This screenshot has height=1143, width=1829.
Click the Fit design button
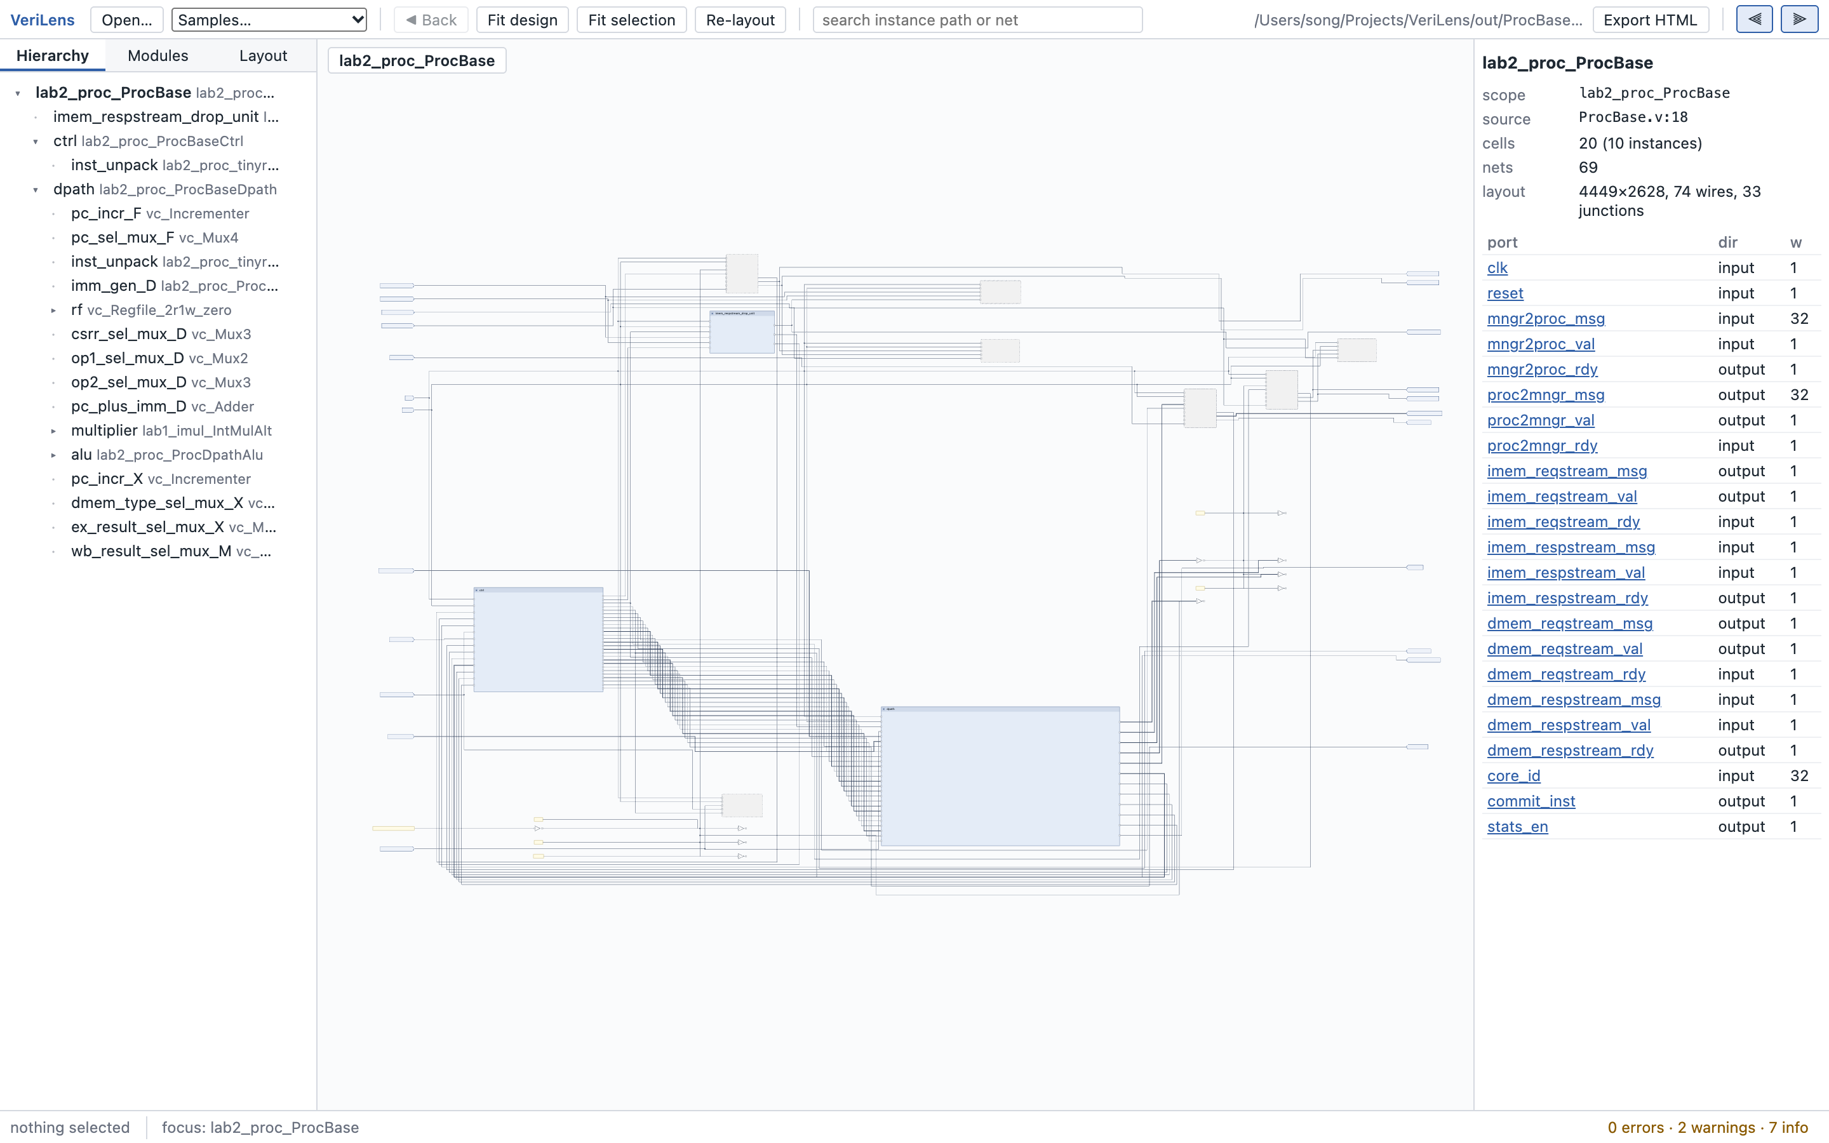pos(522,20)
